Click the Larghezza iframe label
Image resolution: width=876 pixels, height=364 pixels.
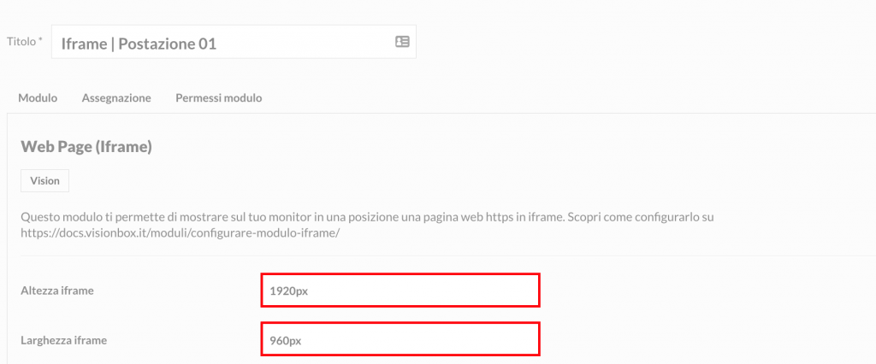click(x=63, y=339)
